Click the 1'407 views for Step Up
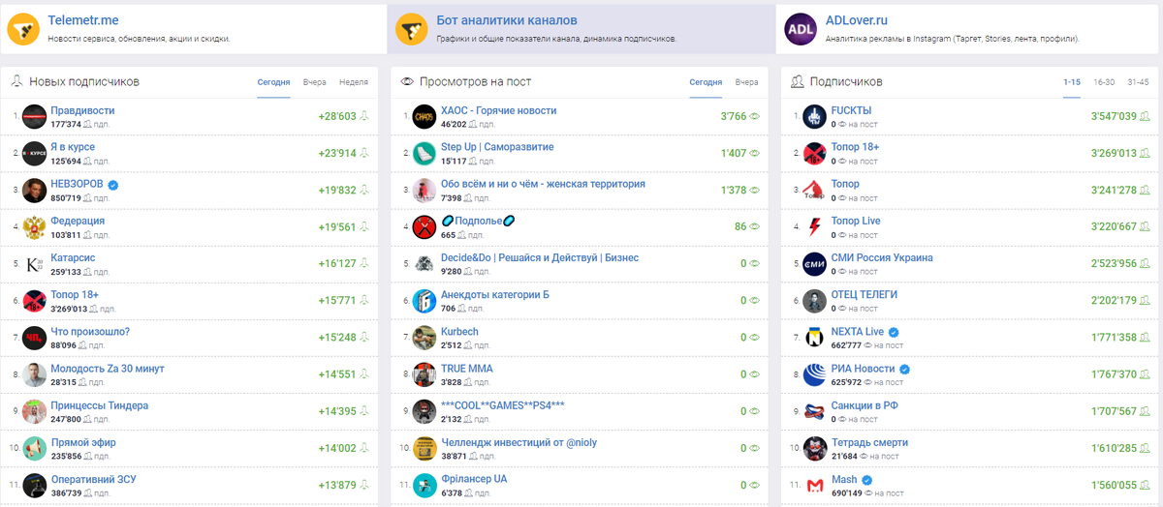Image resolution: width=1163 pixels, height=507 pixels. coord(734,153)
